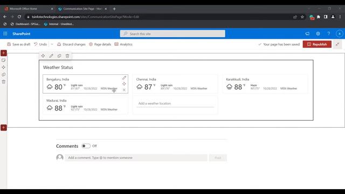This screenshot has height=194, width=345.
Task: Toggle the browser side panel
Action: (326, 17)
